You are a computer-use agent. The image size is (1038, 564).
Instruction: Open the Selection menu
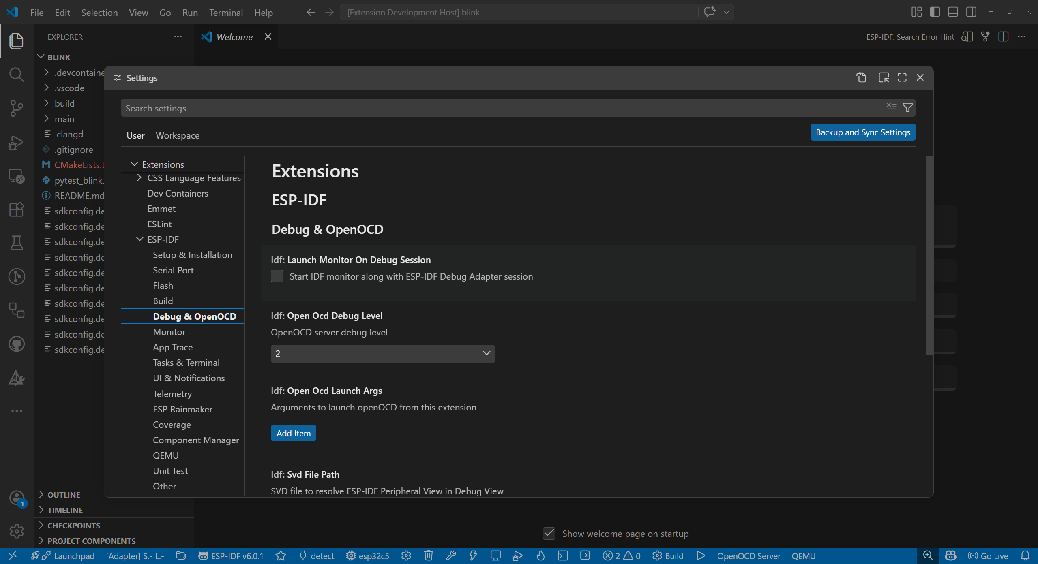pyautogui.click(x=99, y=13)
